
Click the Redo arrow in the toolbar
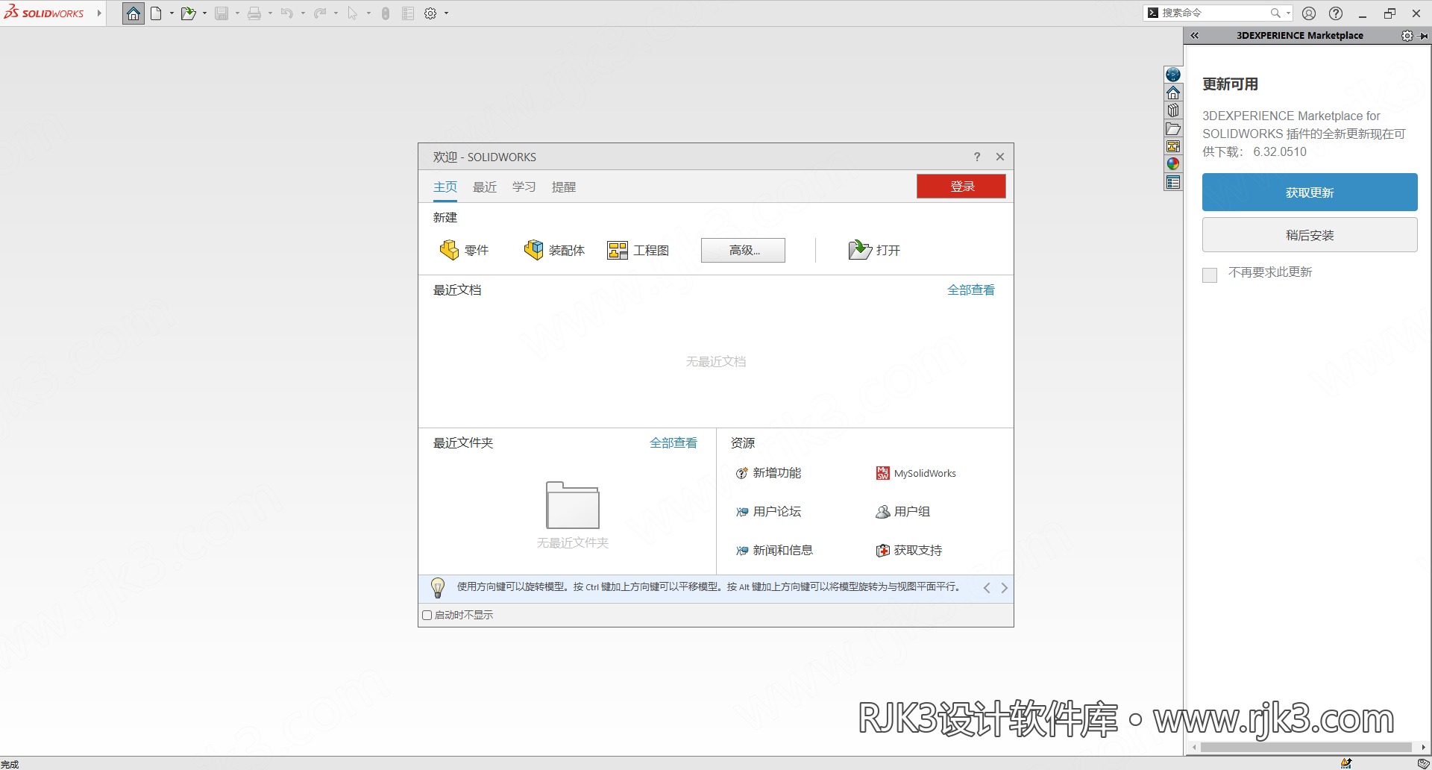[320, 13]
